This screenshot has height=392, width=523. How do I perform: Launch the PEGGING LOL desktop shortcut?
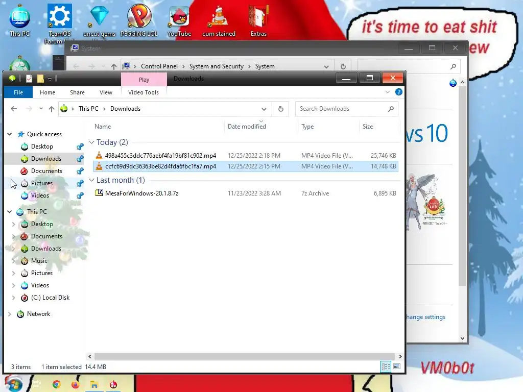(139, 20)
